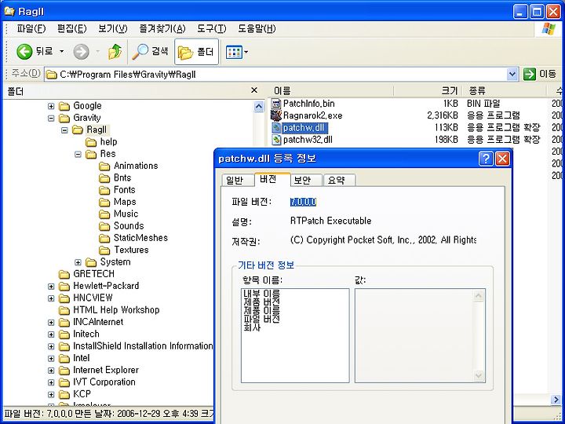Open the address bar dropdown
This screenshot has width=565, height=424.
tap(512, 75)
